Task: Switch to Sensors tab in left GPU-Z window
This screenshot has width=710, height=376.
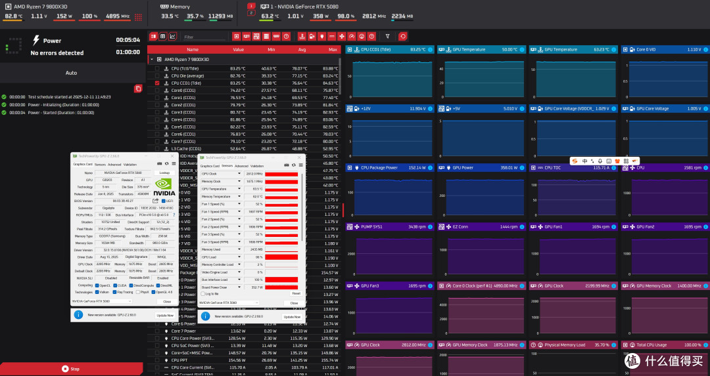Action: (100, 165)
